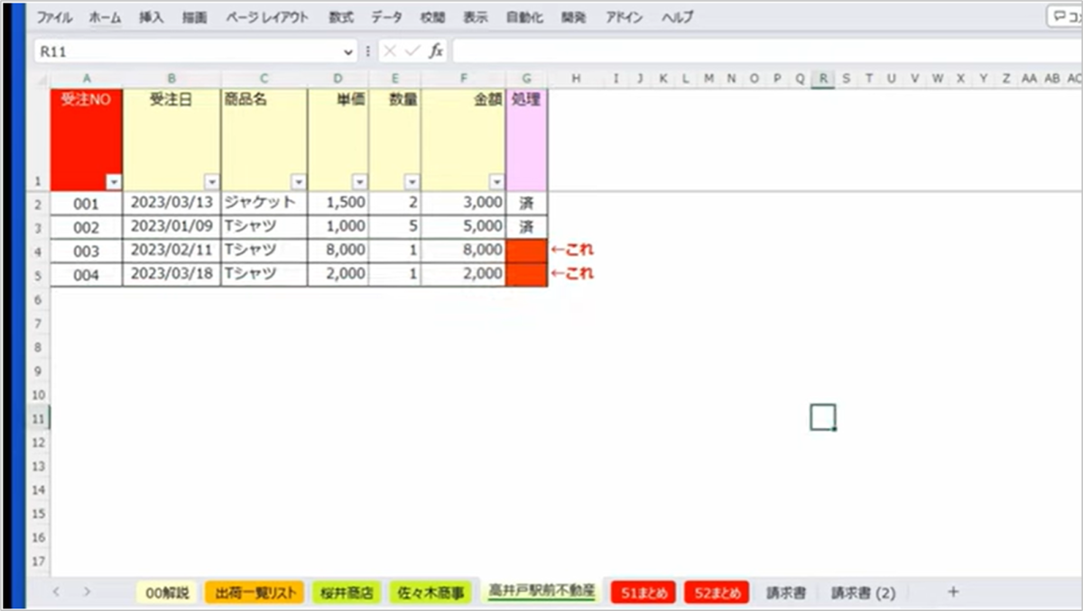
Task: Open the Comments button at top right
Action: (x=1065, y=17)
